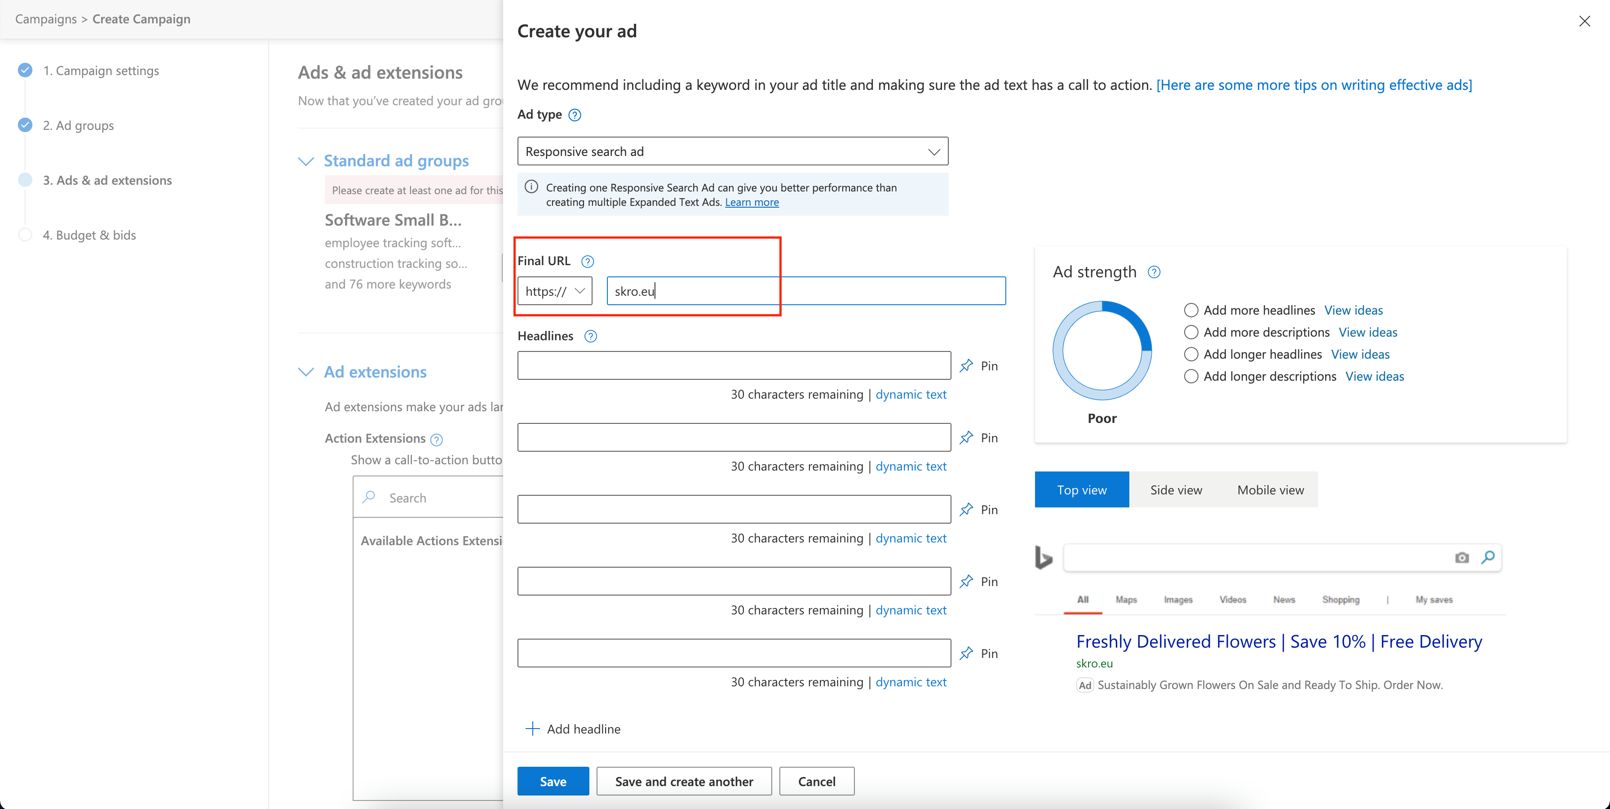Click the Cancel button
The image size is (1610, 809).
(x=816, y=781)
